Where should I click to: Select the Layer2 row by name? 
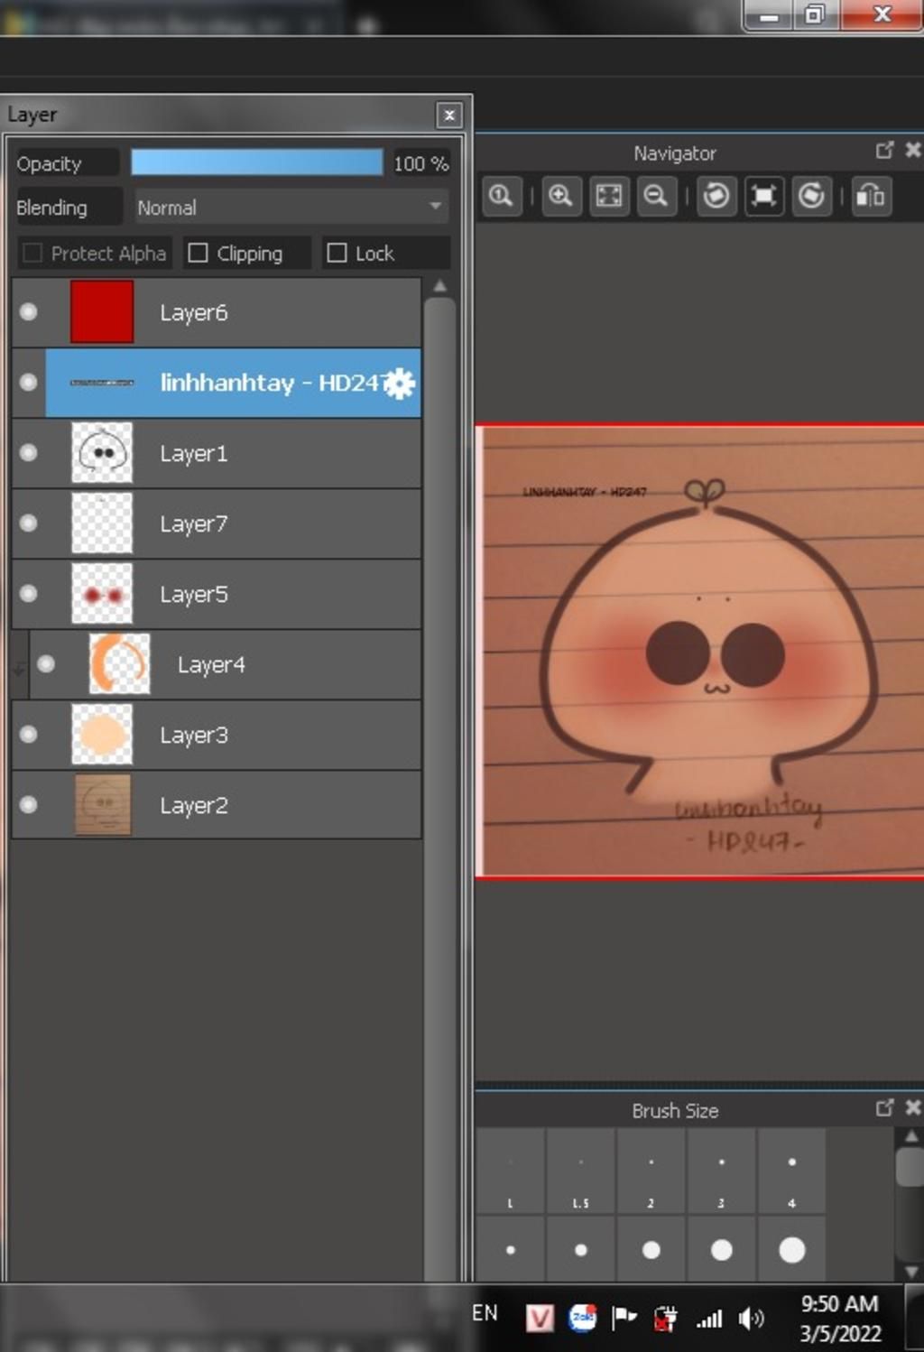point(194,805)
